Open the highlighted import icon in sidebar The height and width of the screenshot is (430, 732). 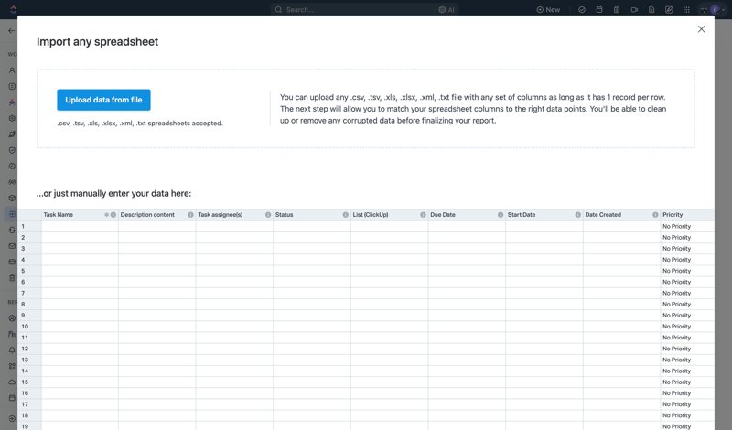pyautogui.click(x=12, y=214)
